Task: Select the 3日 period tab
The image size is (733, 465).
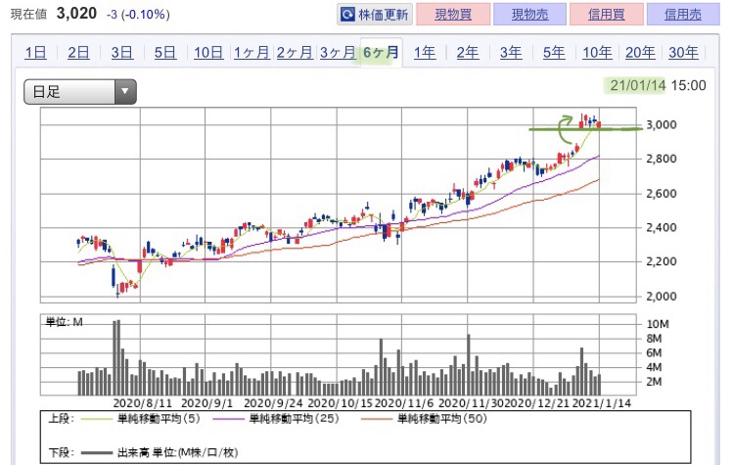Action: pos(122,53)
